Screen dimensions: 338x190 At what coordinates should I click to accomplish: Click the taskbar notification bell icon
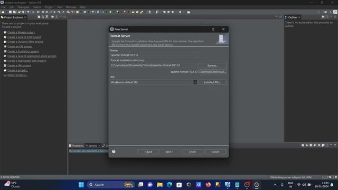pyautogui.click(x=332, y=185)
